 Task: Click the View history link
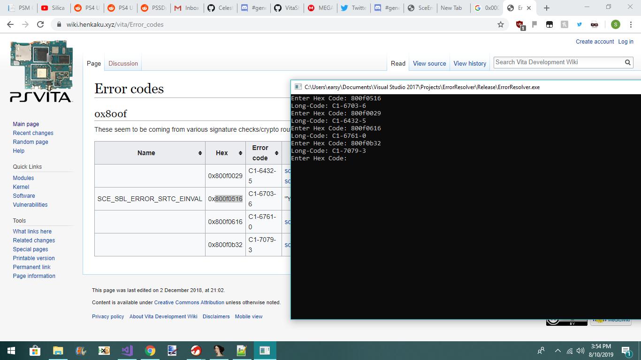pyautogui.click(x=470, y=63)
